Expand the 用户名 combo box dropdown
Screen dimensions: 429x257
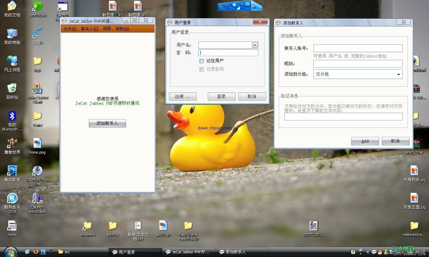[x=255, y=45]
